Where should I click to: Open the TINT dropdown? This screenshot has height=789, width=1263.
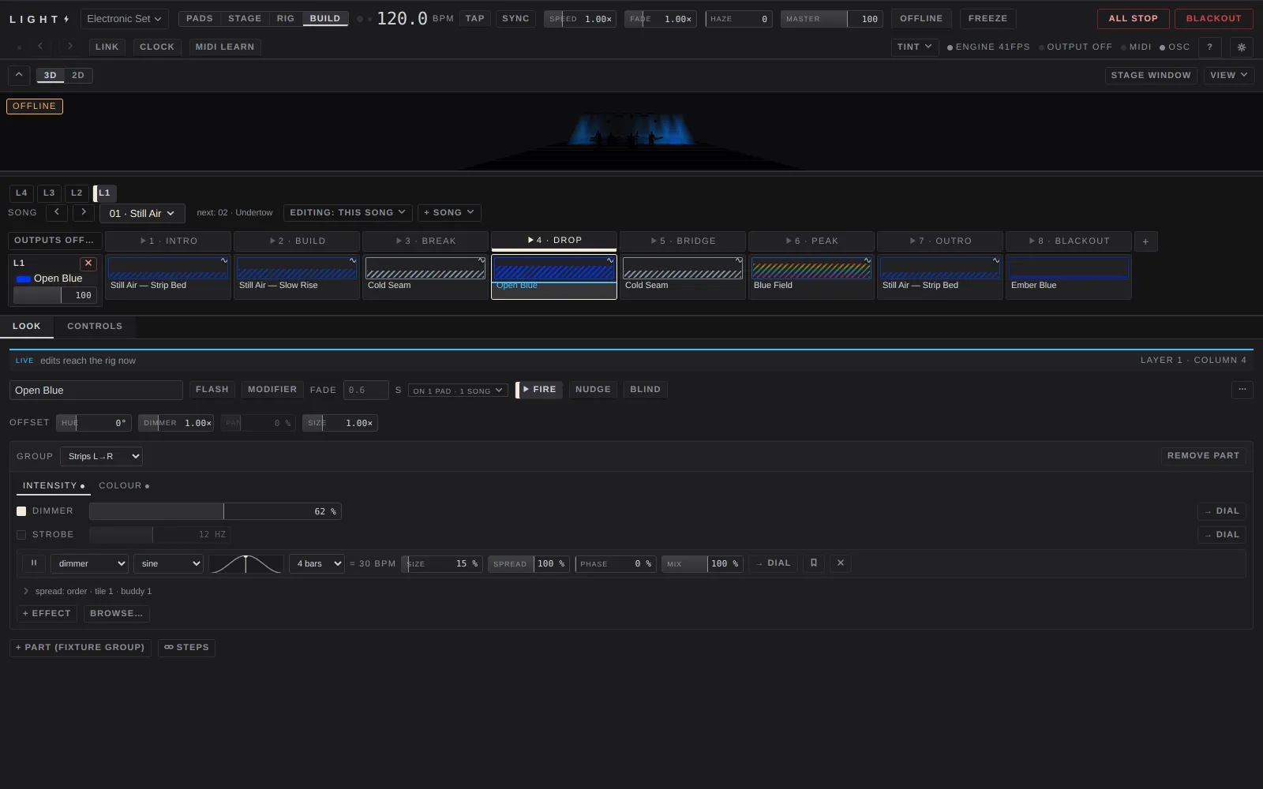[915, 47]
